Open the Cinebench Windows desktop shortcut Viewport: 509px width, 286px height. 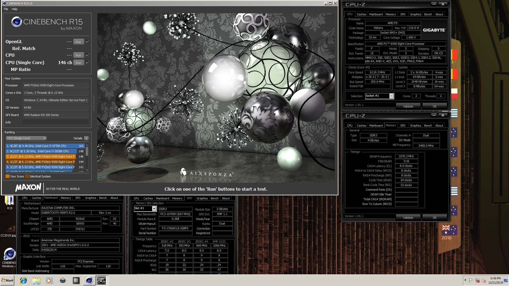point(10,258)
